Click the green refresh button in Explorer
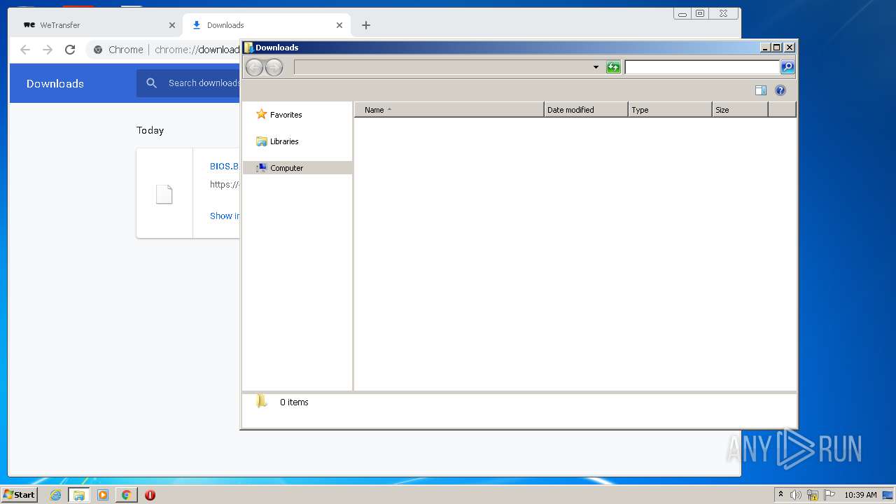This screenshot has width=896, height=504. 613,67
